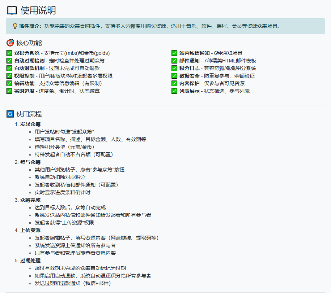The image size is (331, 293).
Task: Click the green check next to 列表展示
Action: [174, 91]
